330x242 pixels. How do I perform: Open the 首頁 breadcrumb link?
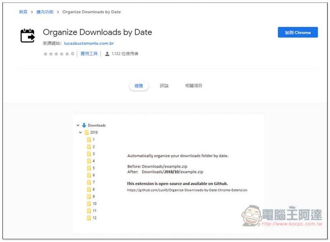pos(23,12)
